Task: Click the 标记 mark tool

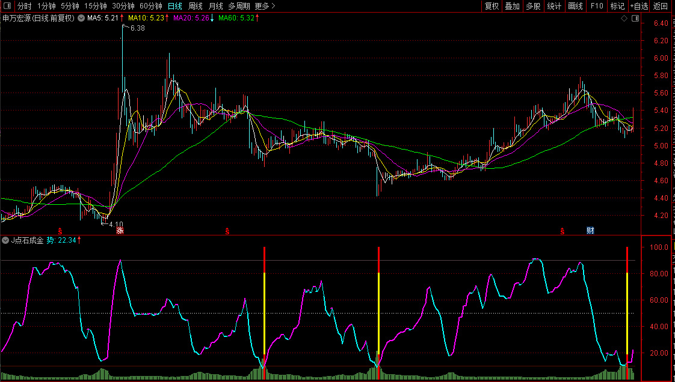Action: pos(617,6)
